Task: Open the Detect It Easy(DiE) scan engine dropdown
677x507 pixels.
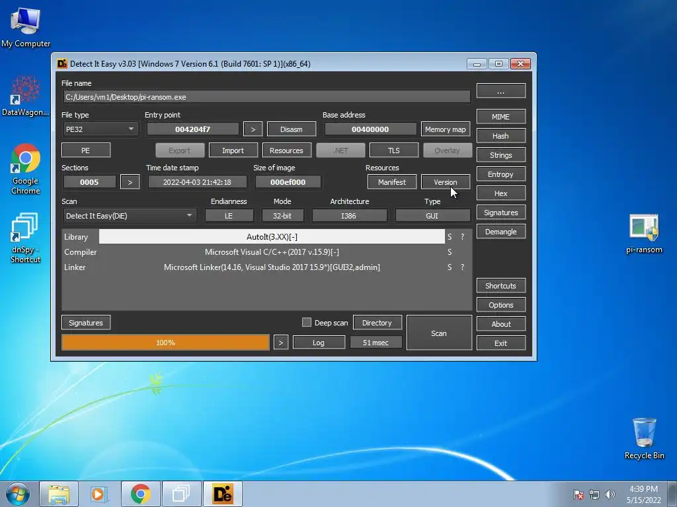Action: coord(129,216)
